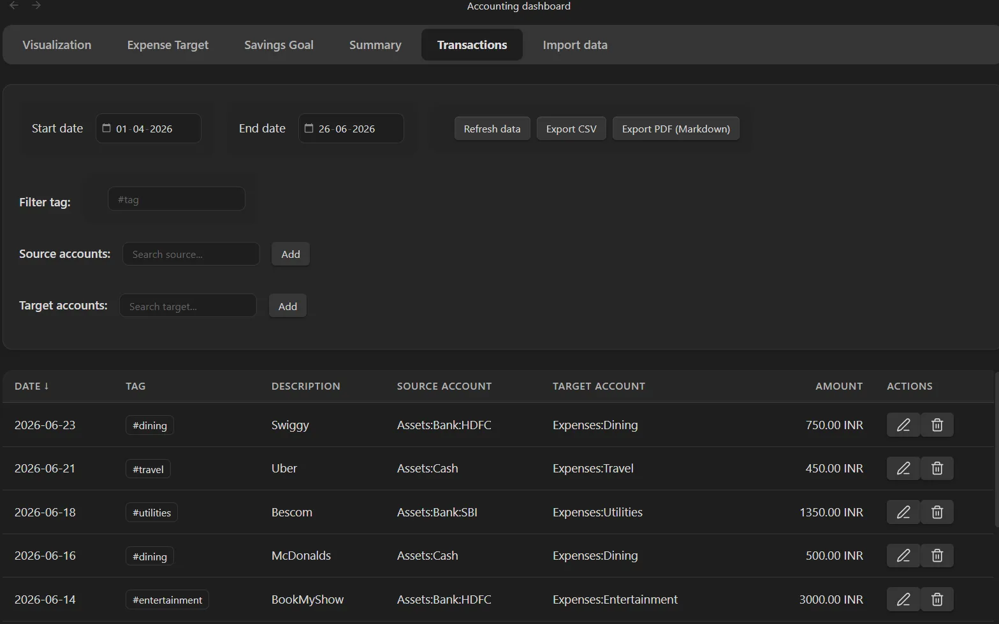
Task: Delete the Swiggy transaction
Action: (x=937, y=425)
